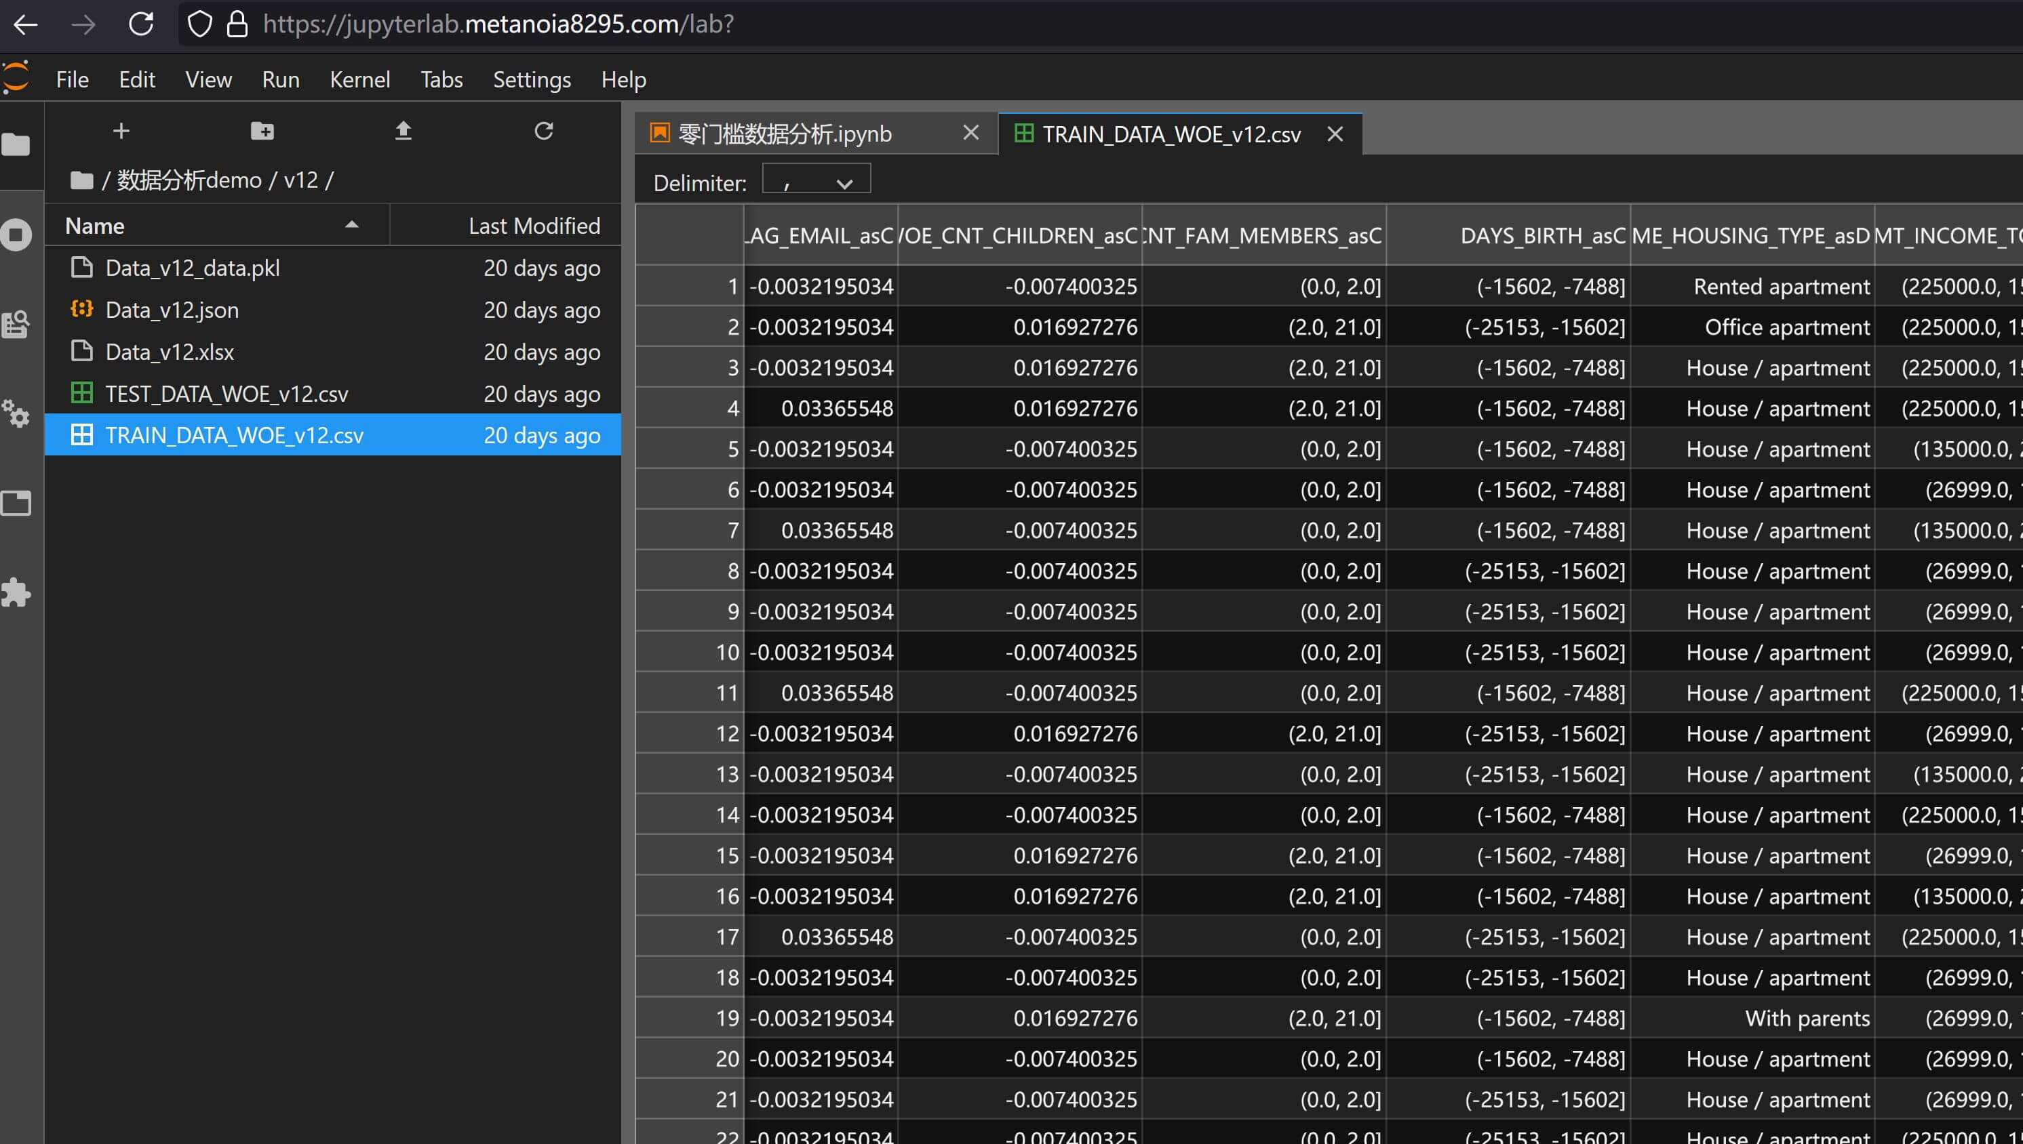Navigate to 数据分析demo breadcrumb folder
The width and height of the screenshot is (2023, 1144).
(x=189, y=180)
